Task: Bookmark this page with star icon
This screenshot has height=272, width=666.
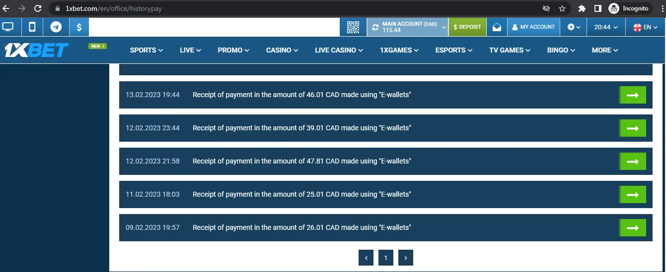Action: [562, 8]
